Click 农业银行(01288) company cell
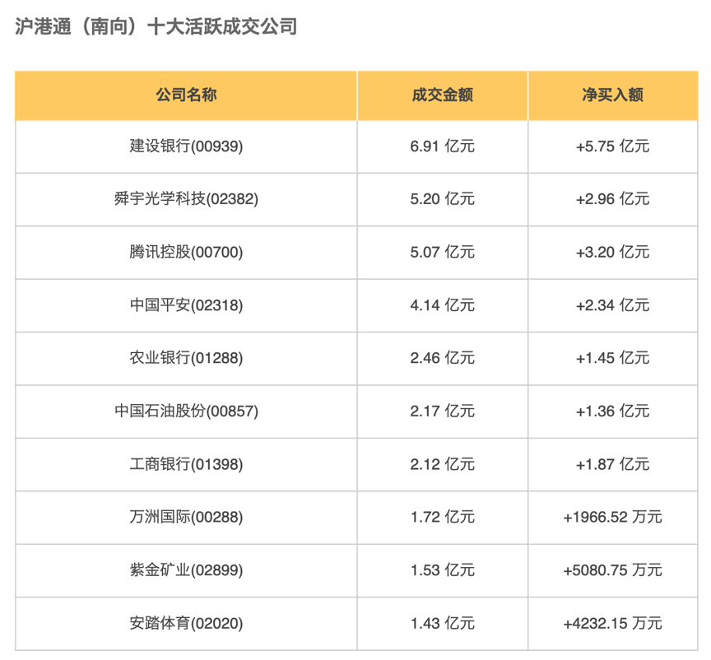 coord(186,358)
